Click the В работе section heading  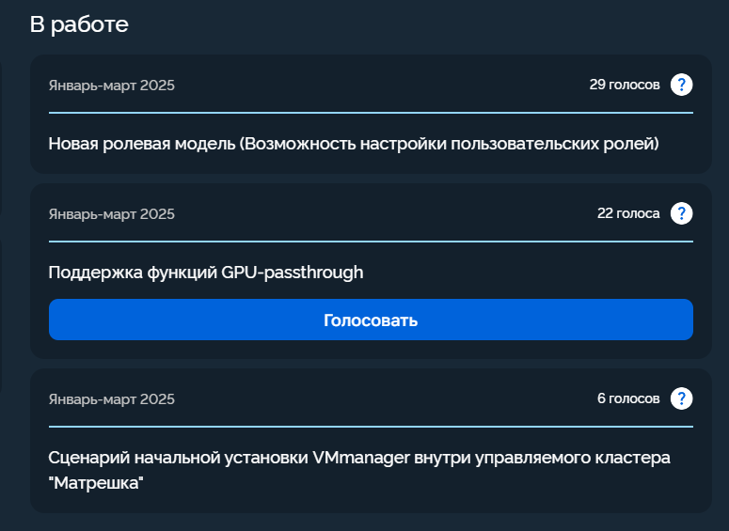tap(79, 24)
